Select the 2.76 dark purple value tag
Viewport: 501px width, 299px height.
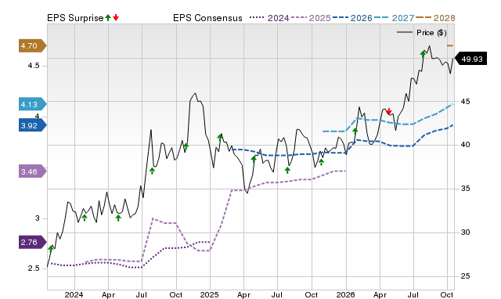click(x=33, y=242)
